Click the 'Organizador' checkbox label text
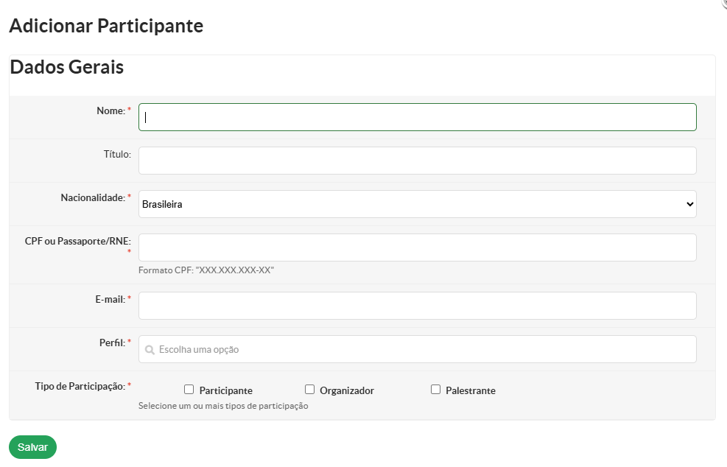 point(347,390)
